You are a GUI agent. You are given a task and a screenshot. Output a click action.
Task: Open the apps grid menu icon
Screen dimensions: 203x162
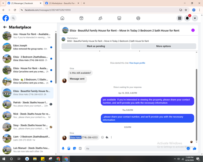coord(179,18)
